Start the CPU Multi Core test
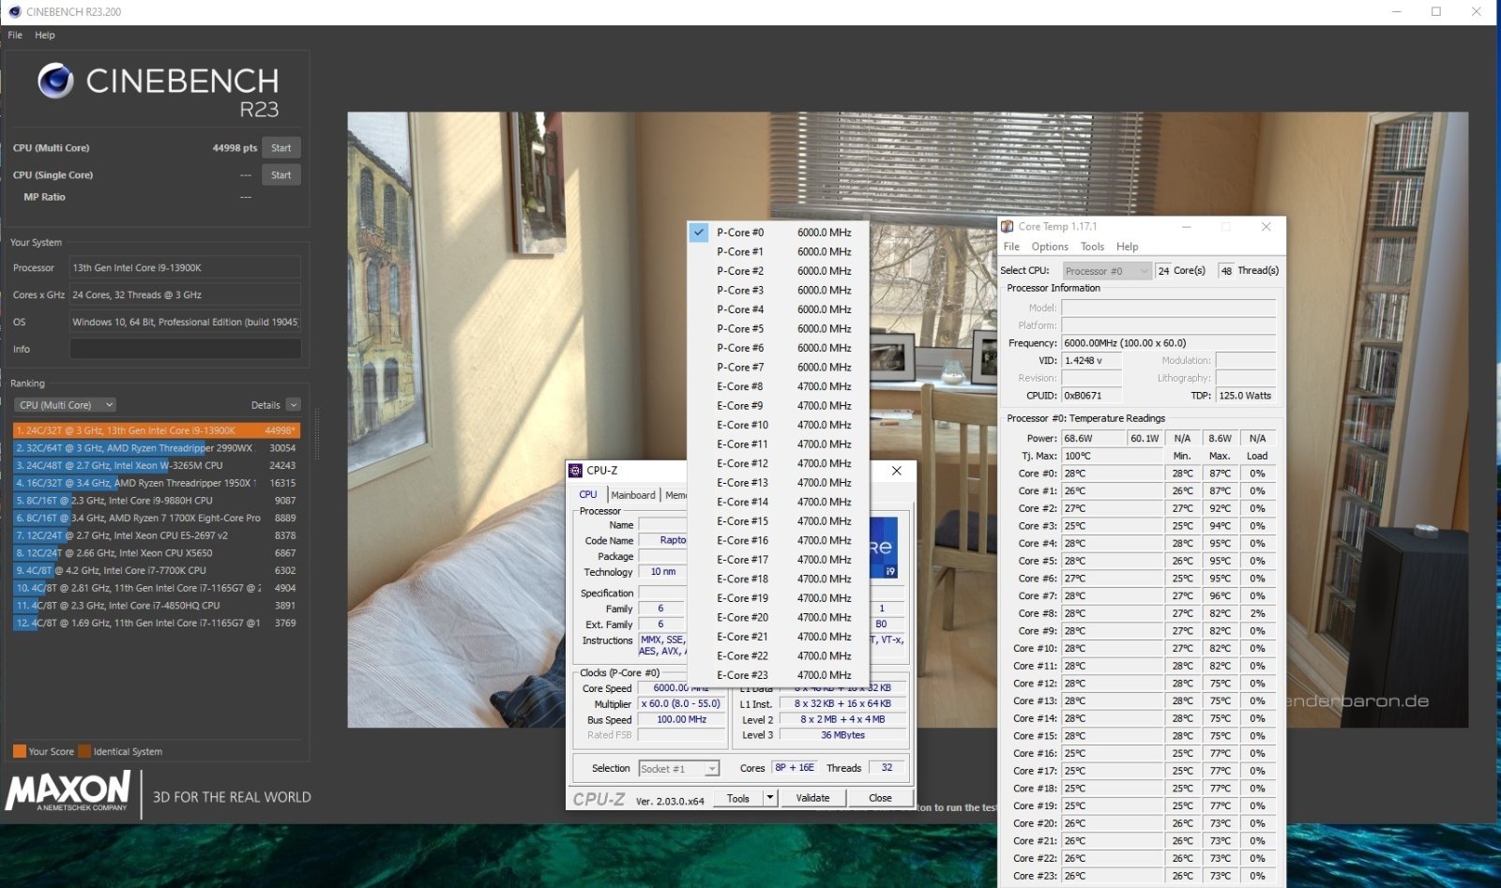Screen dimensions: 1501x888 click(281, 148)
